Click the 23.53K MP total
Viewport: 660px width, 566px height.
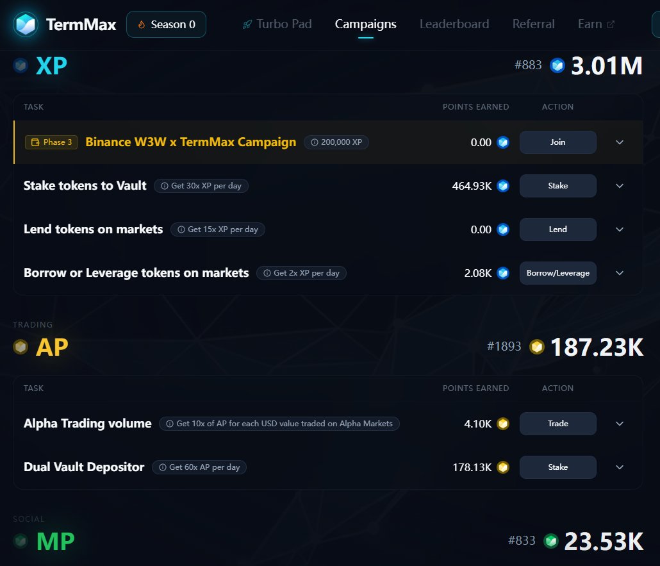point(604,541)
